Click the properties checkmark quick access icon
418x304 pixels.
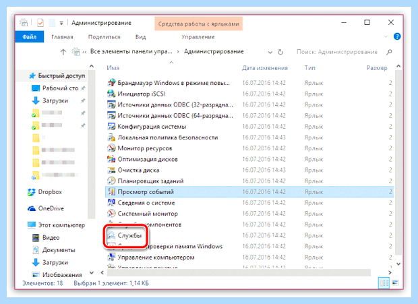click(40, 23)
